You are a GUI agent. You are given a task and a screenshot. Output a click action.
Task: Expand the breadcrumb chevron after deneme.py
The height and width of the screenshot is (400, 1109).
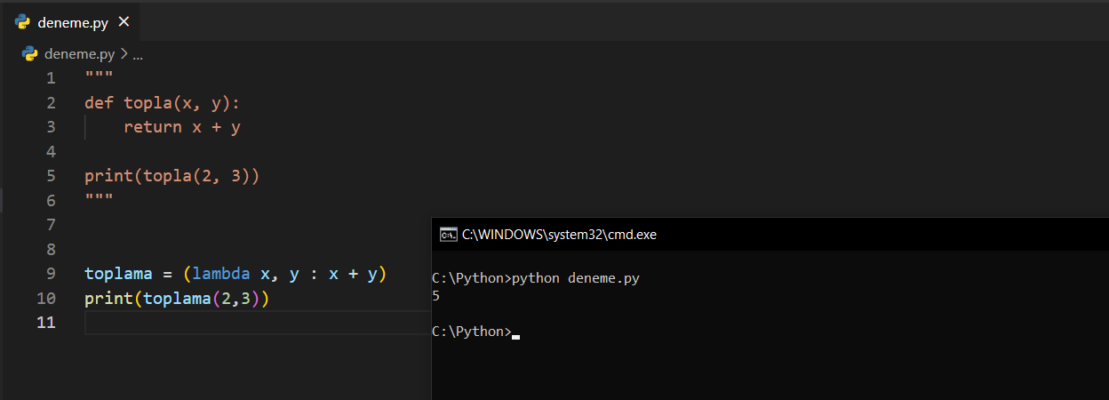pos(123,54)
